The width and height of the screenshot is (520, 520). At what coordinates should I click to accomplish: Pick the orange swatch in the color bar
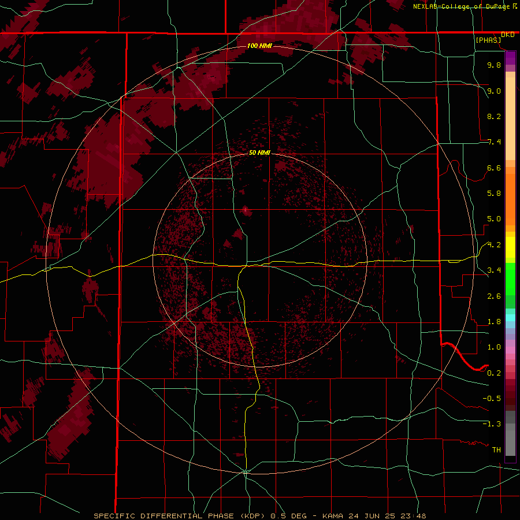point(510,200)
